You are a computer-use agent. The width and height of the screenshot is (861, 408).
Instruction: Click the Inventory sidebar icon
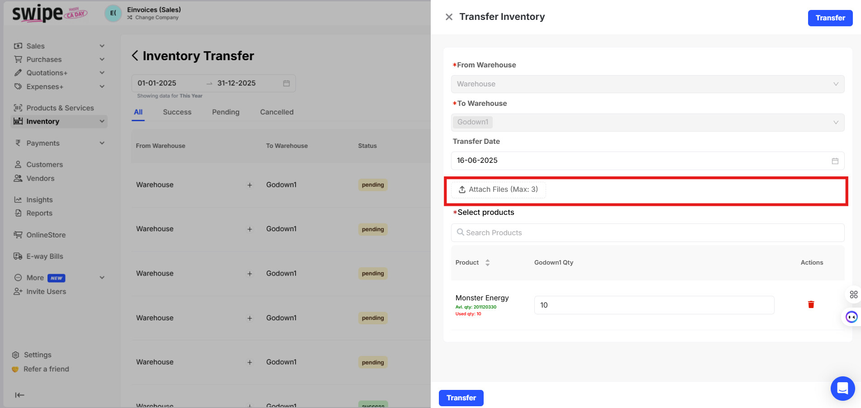pyautogui.click(x=18, y=121)
